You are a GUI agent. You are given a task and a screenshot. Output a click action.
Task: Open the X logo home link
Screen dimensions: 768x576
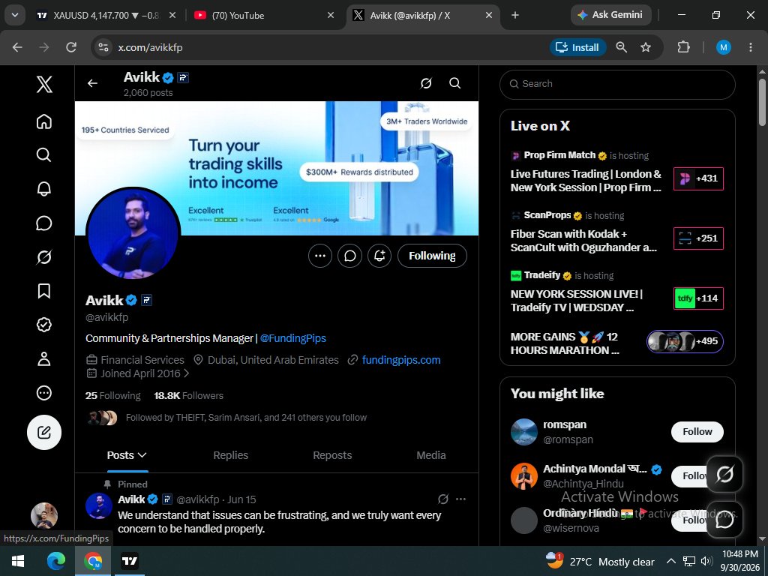(x=44, y=84)
